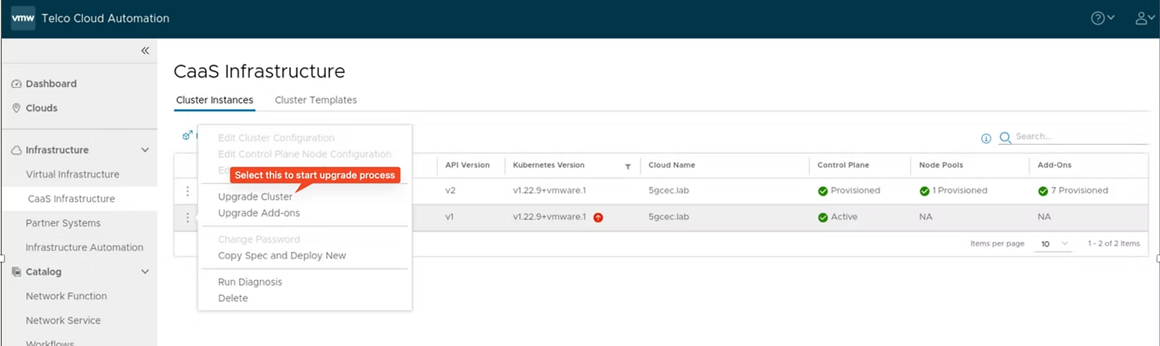Image resolution: width=1160 pixels, height=346 pixels.
Task: Click the Dashboard gauge icon
Action: (16, 84)
